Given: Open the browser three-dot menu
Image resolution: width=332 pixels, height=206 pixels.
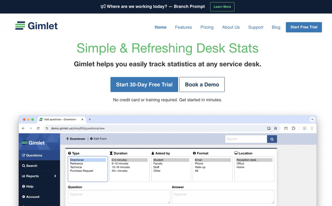Looking at the screenshot, I should coord(312,128).
